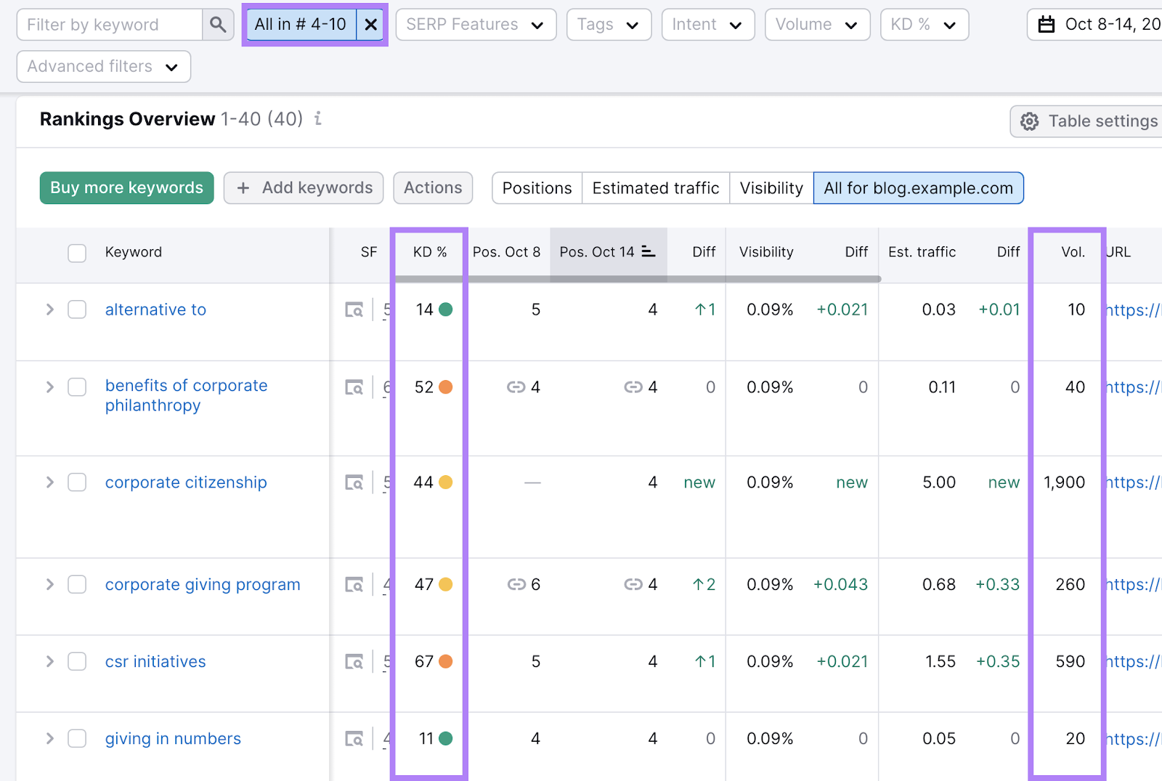Click the sort icon on Pos. Oct 14 column
The image size is (1162, 781).
pyautogui.click(x=646, y=251)
